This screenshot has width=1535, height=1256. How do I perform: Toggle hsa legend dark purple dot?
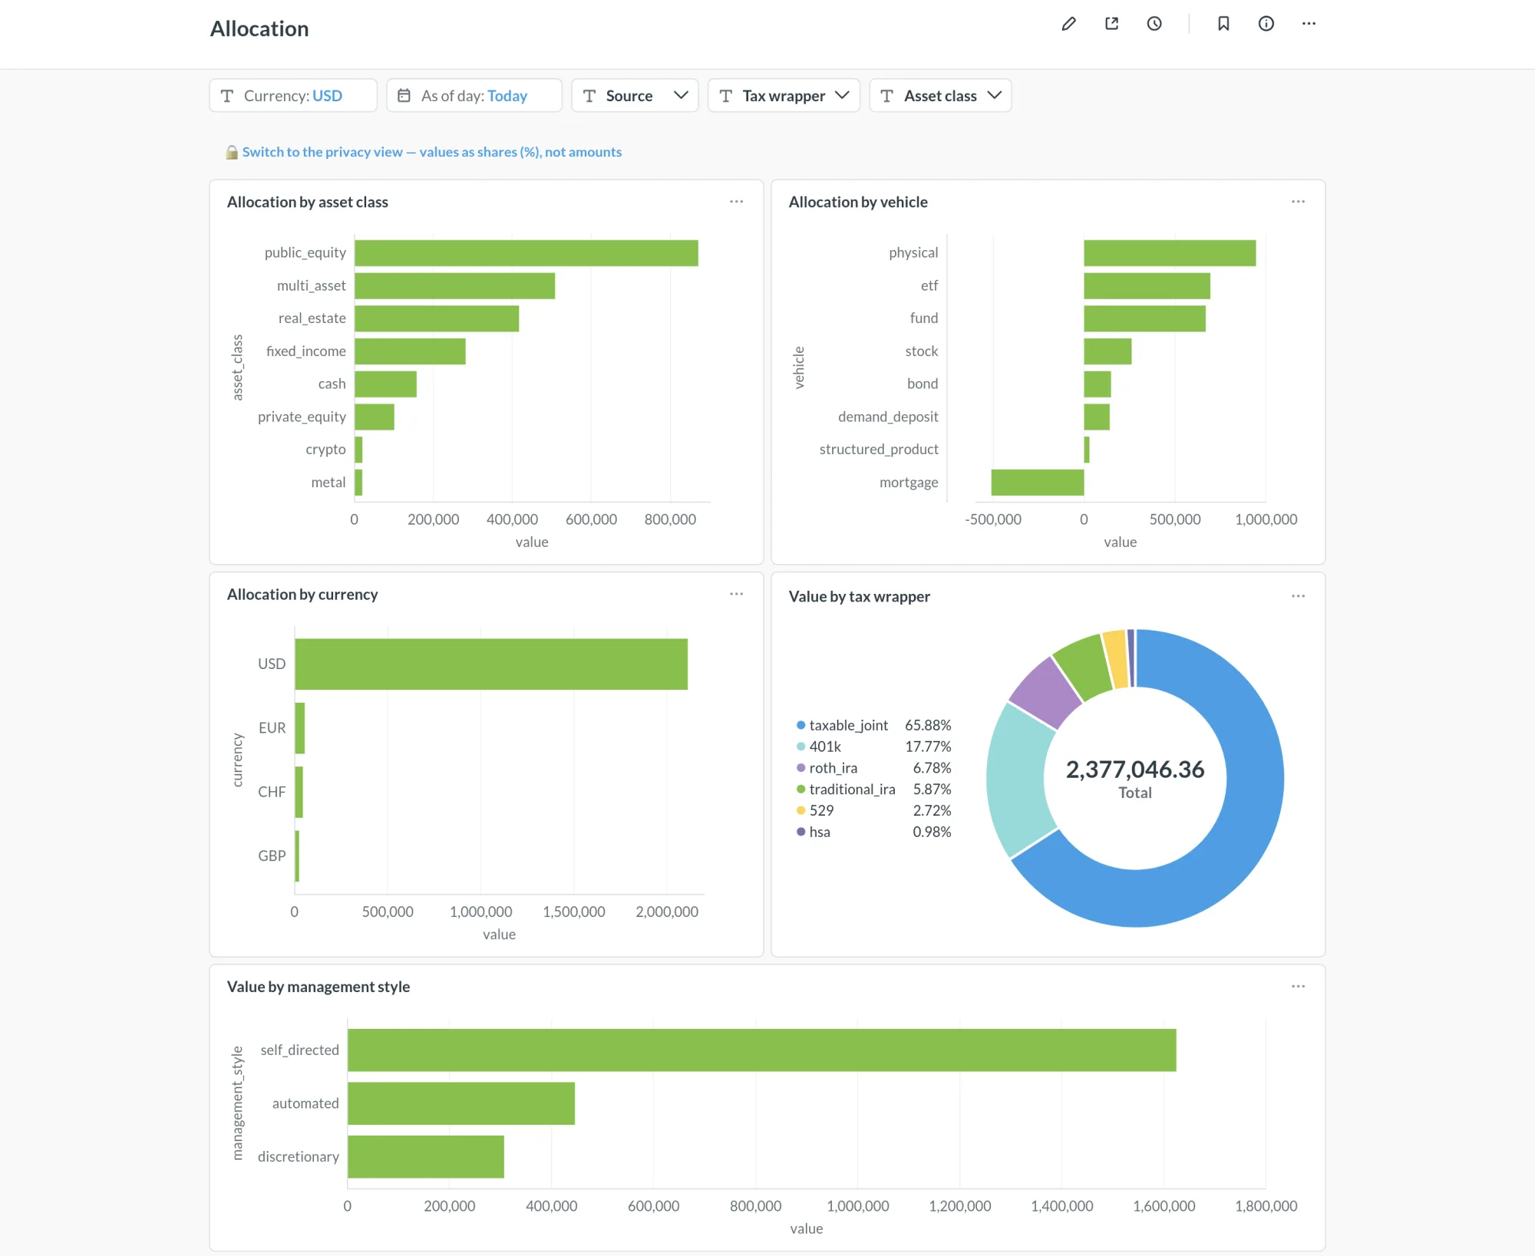pos(801,832)
